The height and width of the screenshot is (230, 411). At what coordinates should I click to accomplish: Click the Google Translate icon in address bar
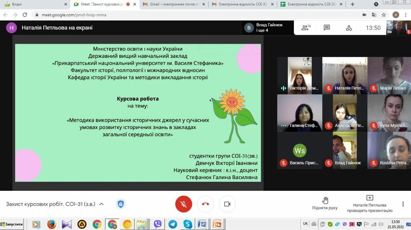[374, 15]
